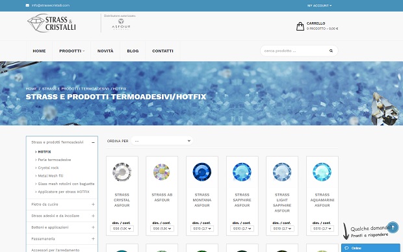Screen dimensions: 403x252
Task: Open Strass AB Asfour product image
Action: [162, 172]
